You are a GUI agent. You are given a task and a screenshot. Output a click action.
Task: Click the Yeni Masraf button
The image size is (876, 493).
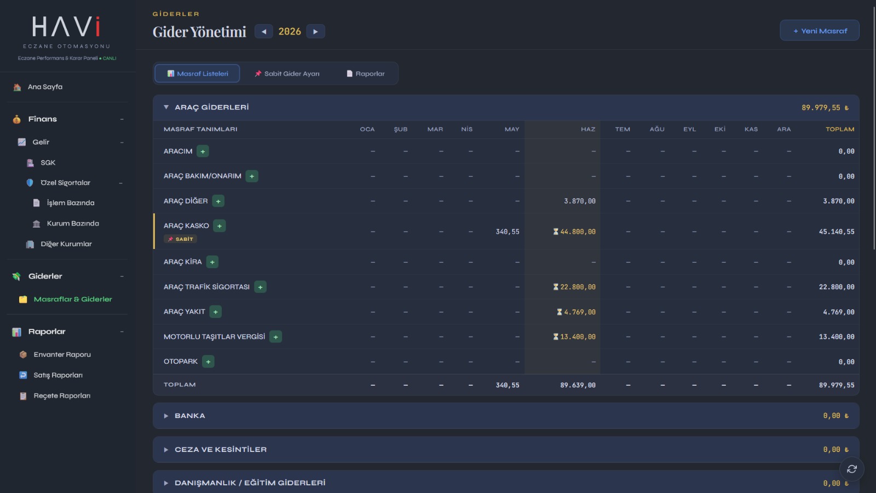820,31
